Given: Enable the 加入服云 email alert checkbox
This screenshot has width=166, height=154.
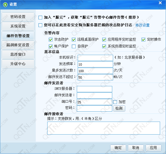Looking at the screenshot, I should point(40,18).
